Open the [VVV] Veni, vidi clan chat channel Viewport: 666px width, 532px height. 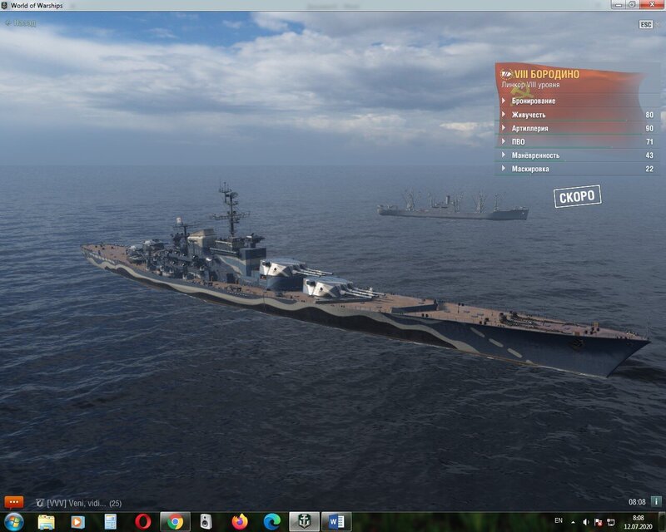(x=78, y=503)
